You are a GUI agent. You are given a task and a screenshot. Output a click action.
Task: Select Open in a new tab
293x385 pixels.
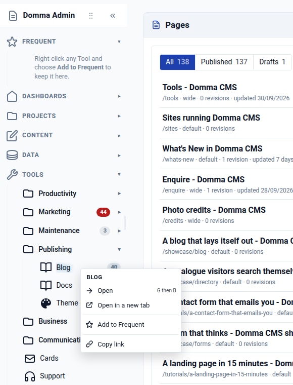tap(131, 305)
